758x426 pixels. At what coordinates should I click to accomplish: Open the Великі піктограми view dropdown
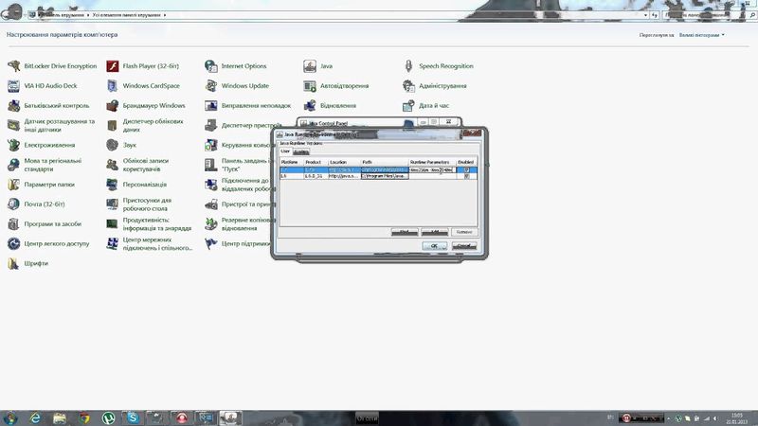tap(701, 34)
